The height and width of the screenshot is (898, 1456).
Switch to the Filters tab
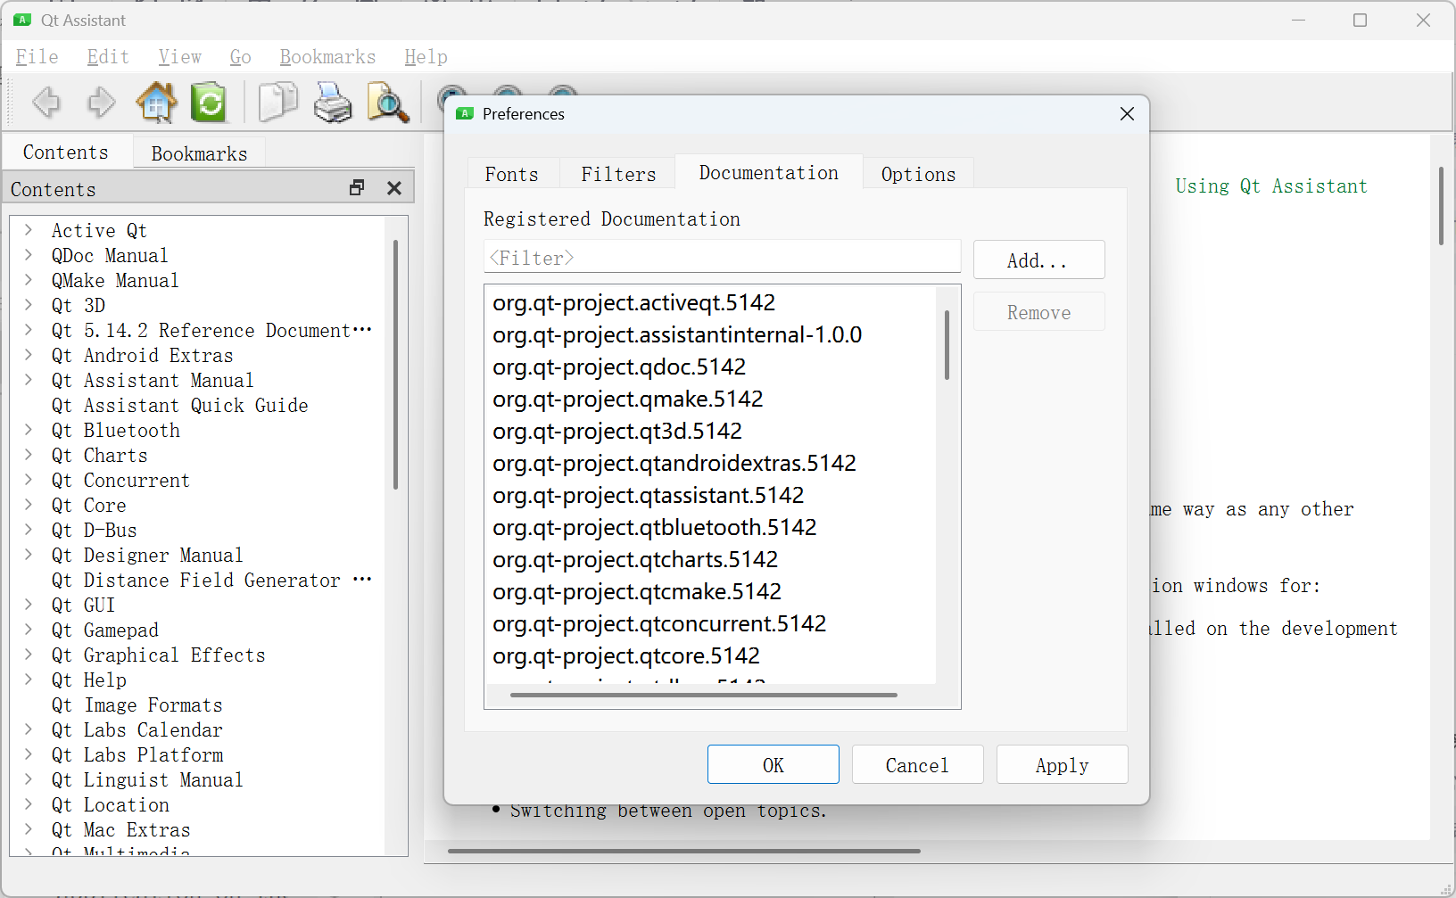click(x=618, y=174)
